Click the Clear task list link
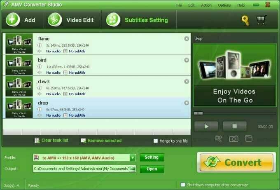The image size is (280, 190). (55, 140)
